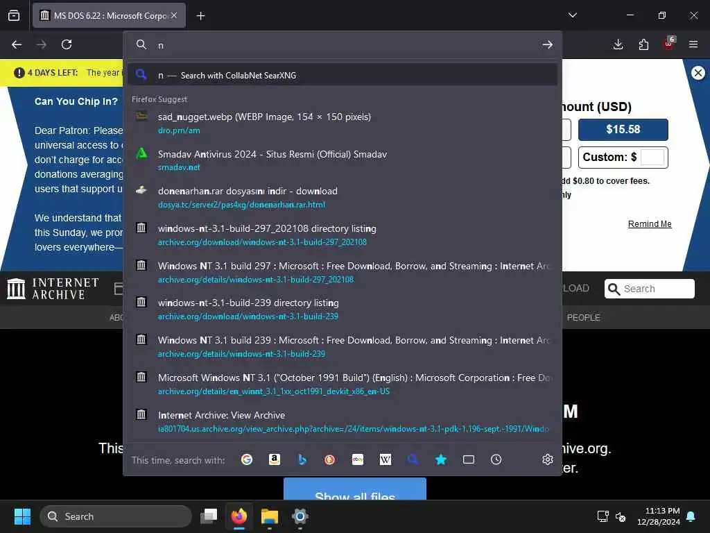
Task: Search this time with CollabNet SearXNG icon
Action: (x=413, y=459)
